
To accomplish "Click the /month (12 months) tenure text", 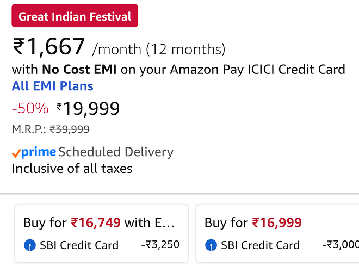I will (x=159, y=50).
